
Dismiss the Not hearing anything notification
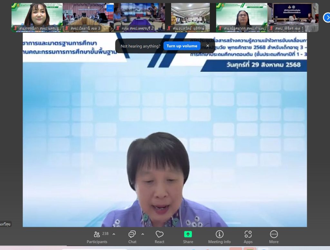(208, 46)
